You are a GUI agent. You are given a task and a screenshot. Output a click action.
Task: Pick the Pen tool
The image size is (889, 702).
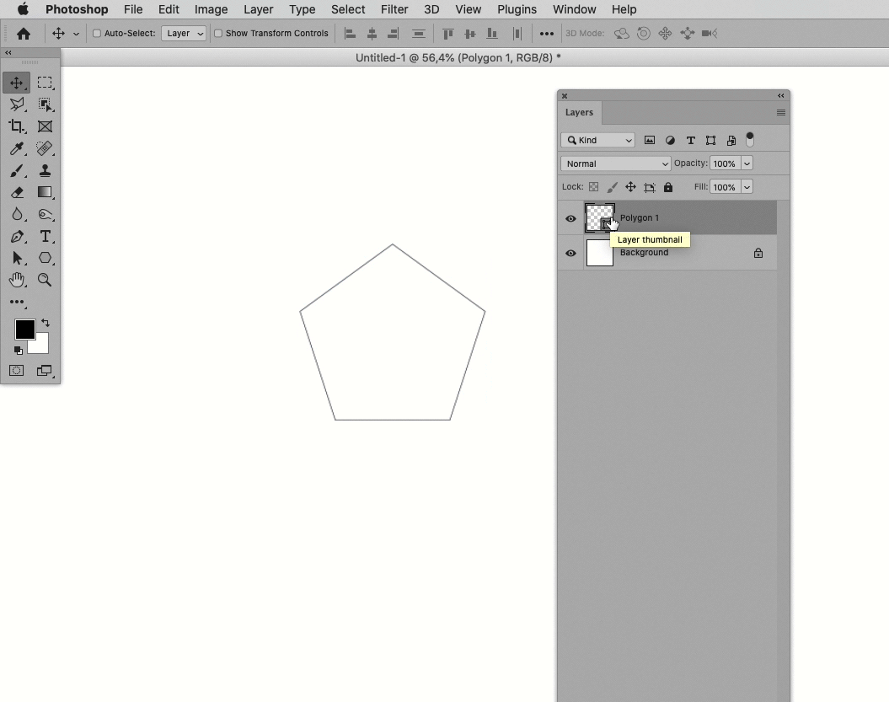tap(17, 237)
